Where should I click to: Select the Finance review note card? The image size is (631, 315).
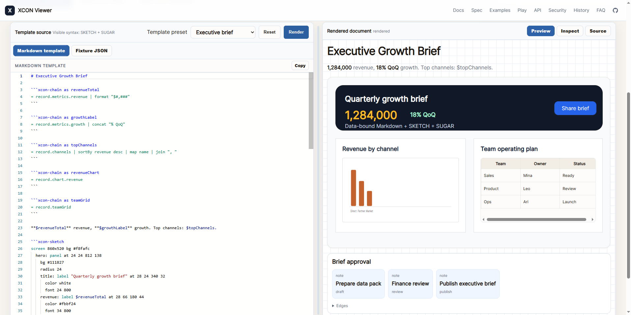pos(410,284)
